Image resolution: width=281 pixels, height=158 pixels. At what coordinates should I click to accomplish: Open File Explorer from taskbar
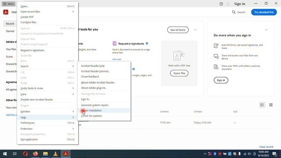click(x=45, y=154)
